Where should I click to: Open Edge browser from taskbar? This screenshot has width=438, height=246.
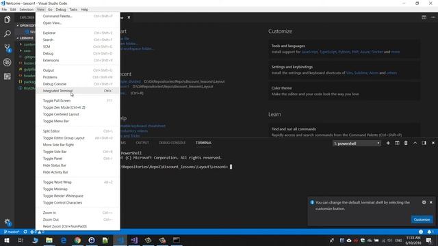pos(64,241)
